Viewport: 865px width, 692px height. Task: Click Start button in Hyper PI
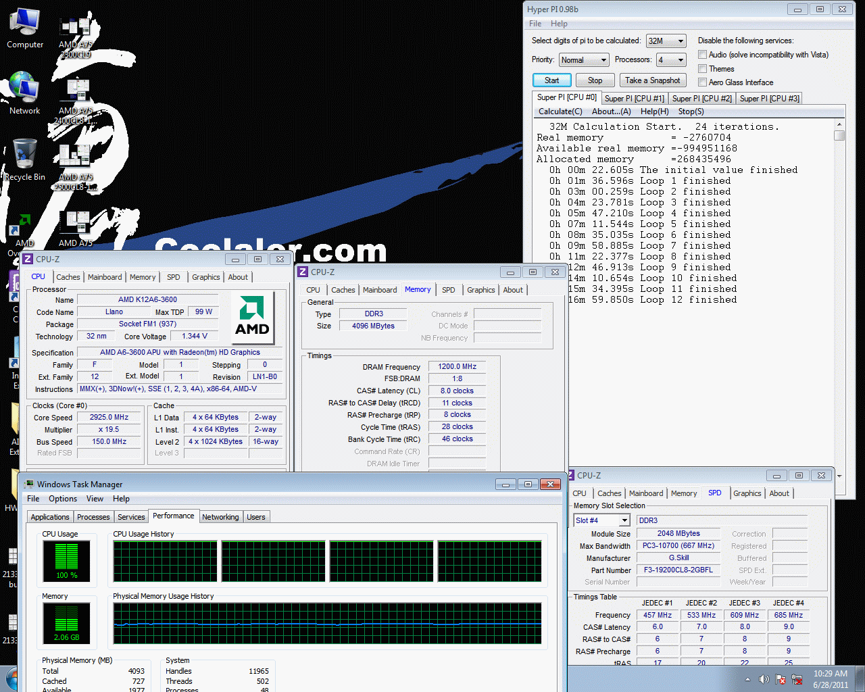coord(552,80)
